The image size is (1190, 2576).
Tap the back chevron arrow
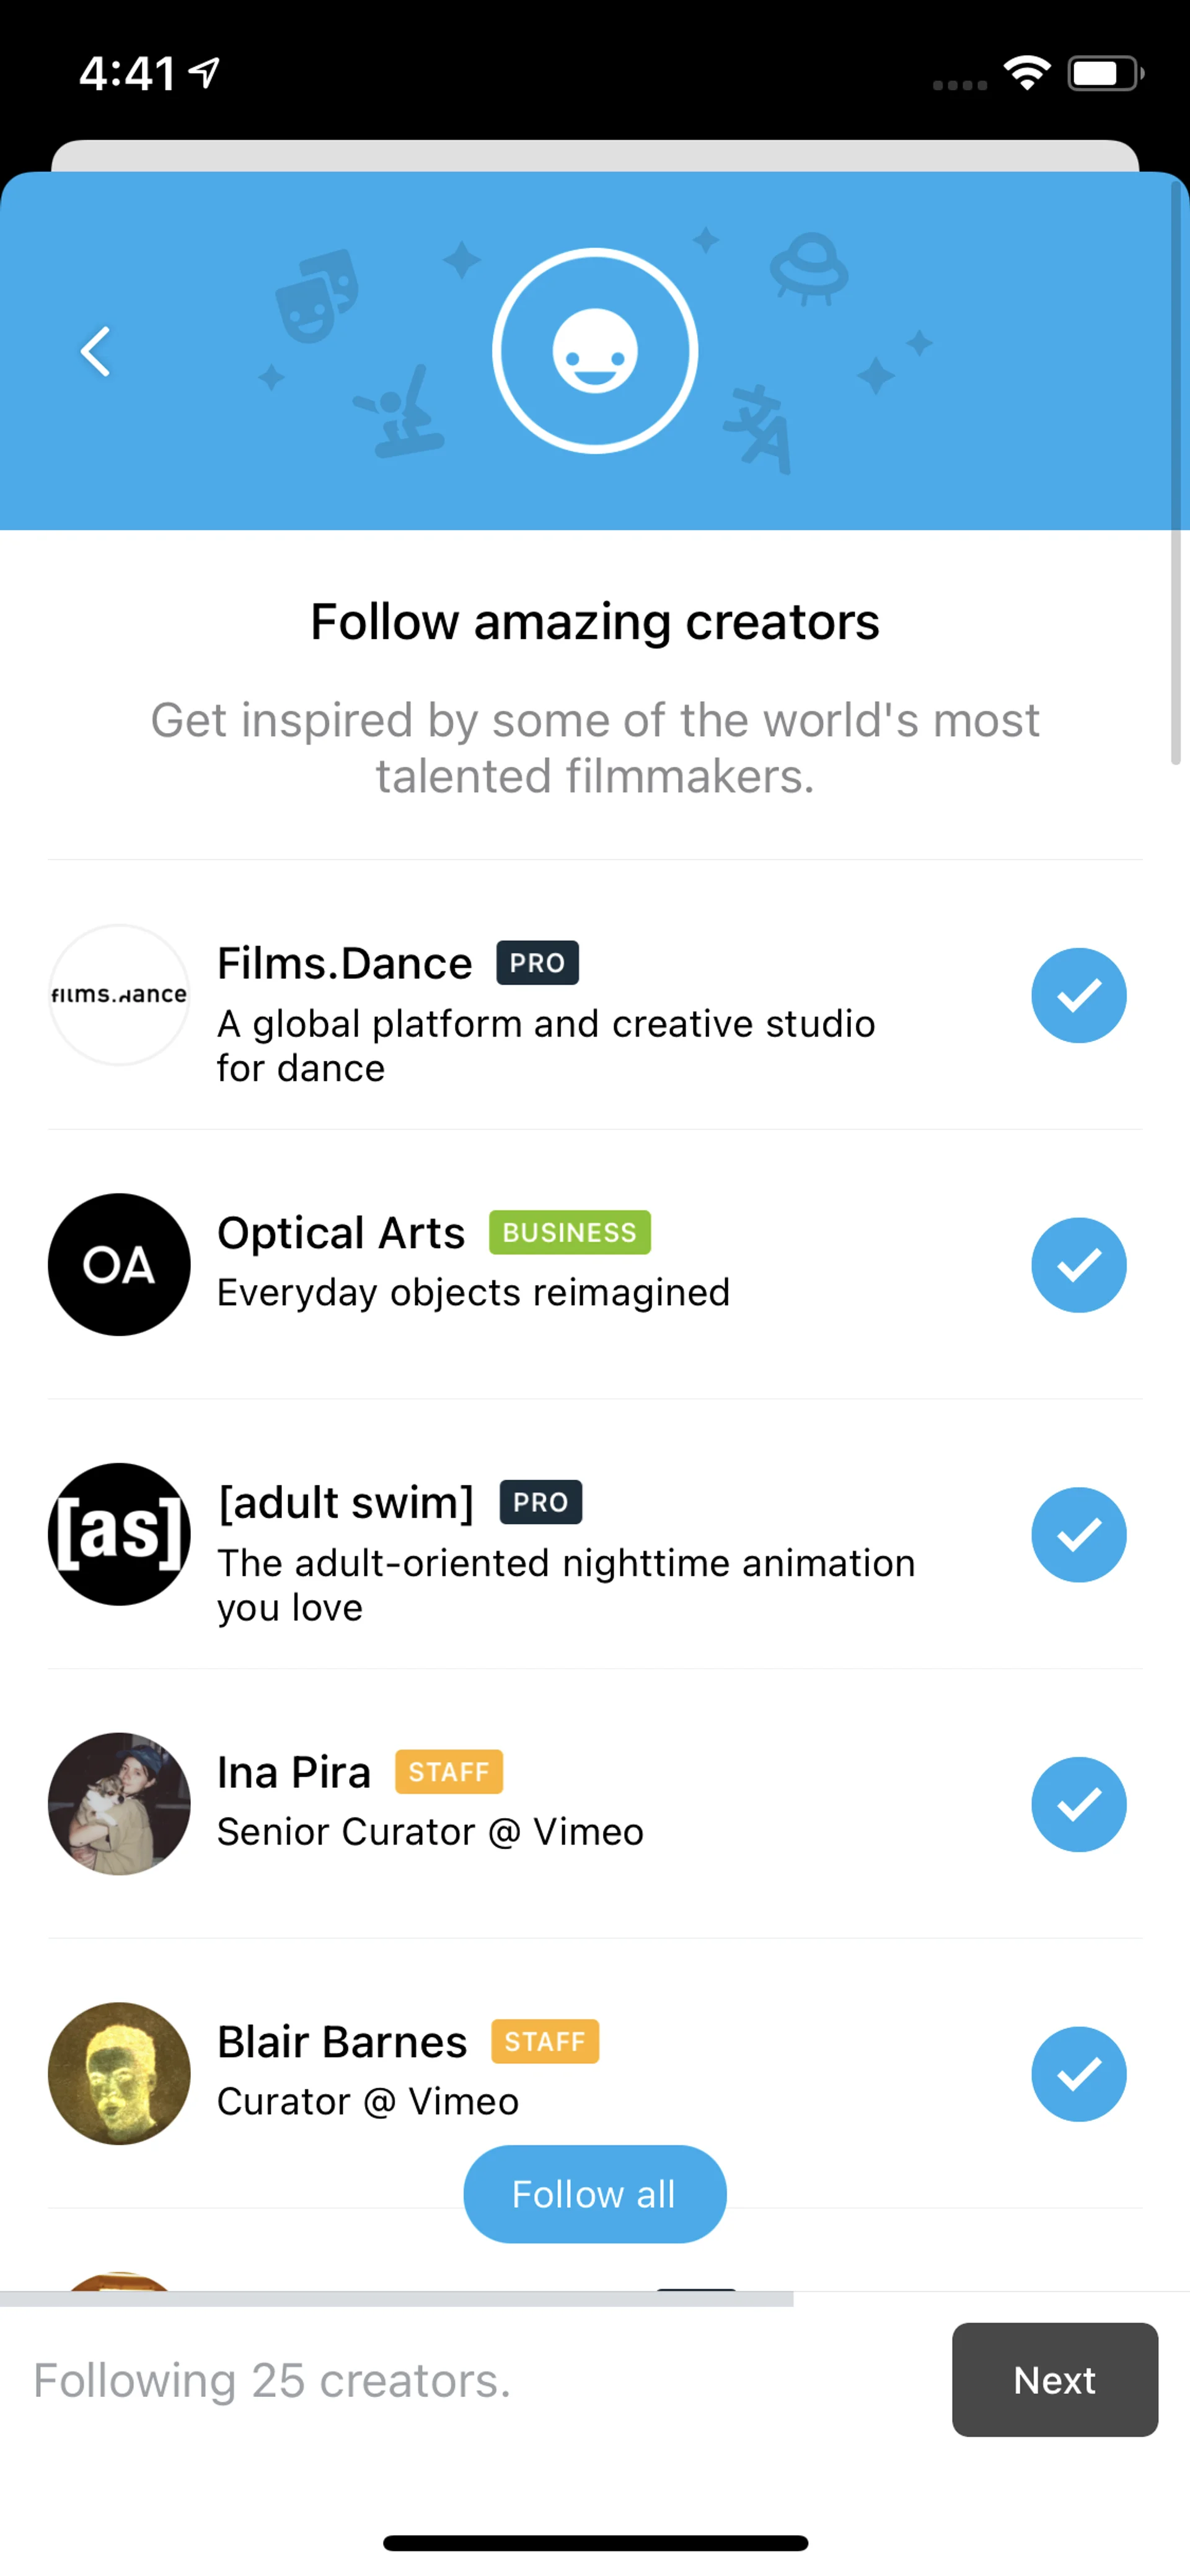pos(96,351)
